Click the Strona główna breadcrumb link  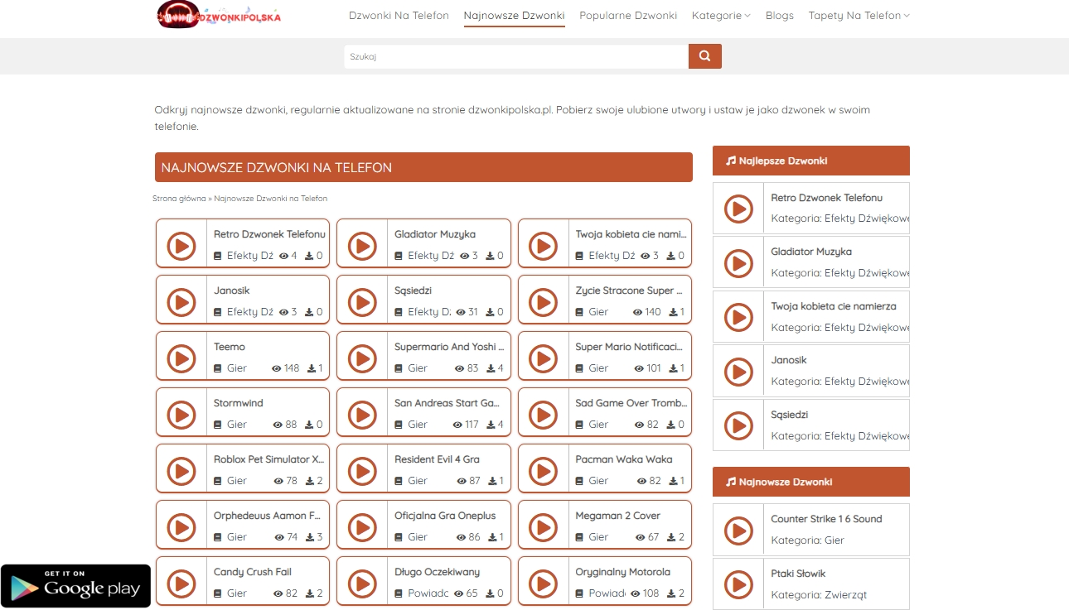pyautogui.click(x=179, y=199)
